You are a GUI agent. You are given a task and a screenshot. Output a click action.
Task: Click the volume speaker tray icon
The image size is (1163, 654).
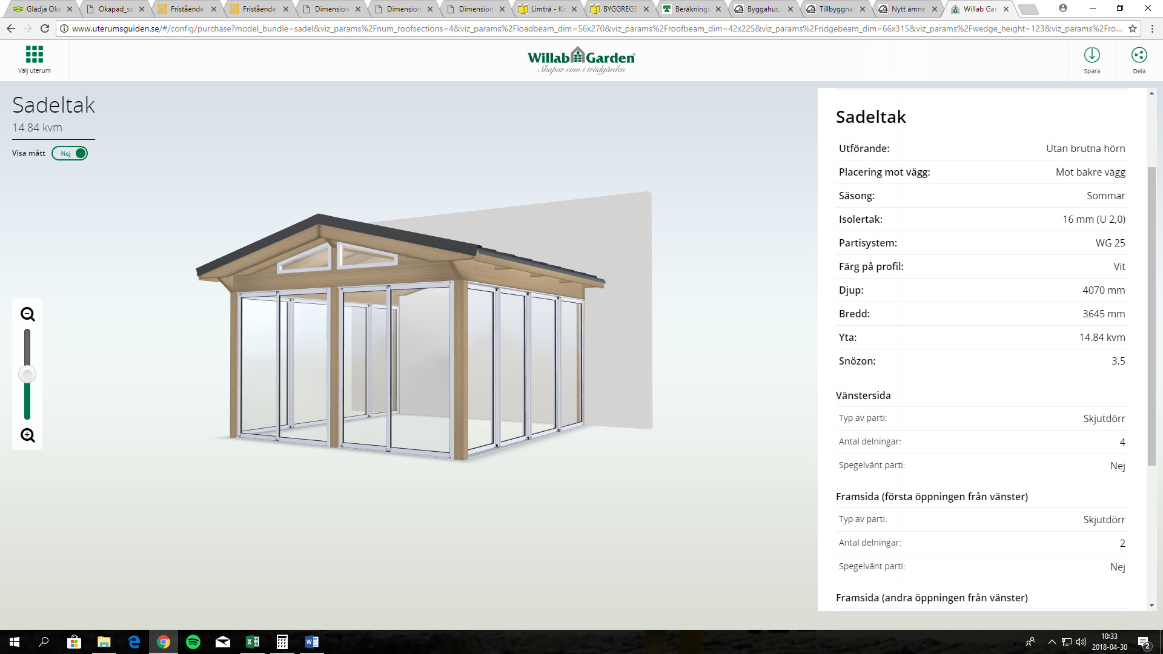click(1081, 642)
